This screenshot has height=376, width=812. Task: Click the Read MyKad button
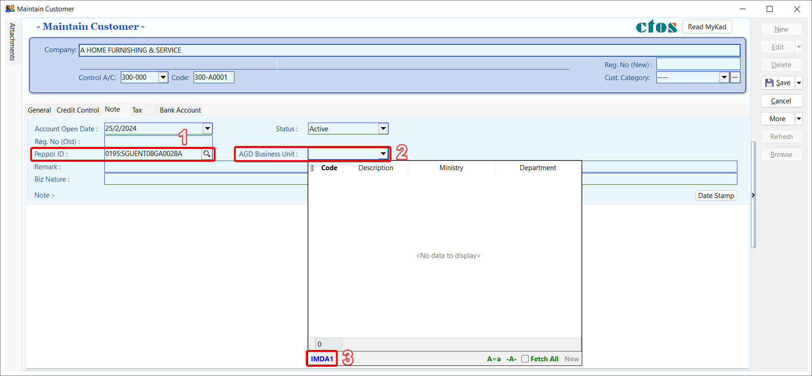coord(707,27)
